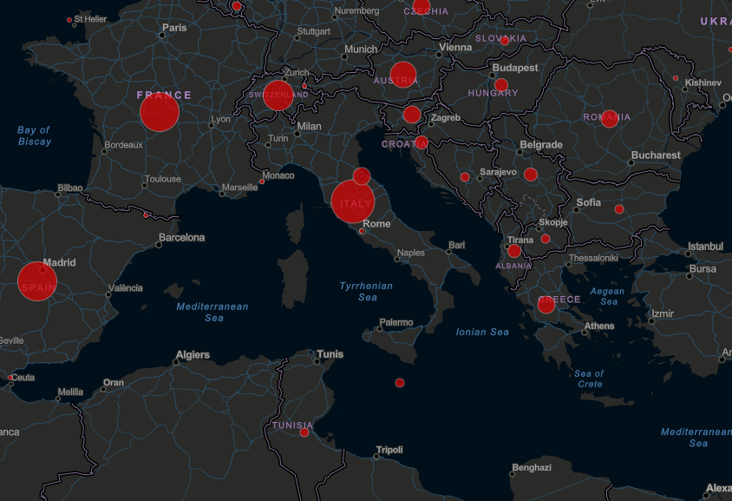The width and height of the screenshot is (732, 501).
Task: Select the red dot south of Sicily (Malta)
Action: [x=400, y=383]
